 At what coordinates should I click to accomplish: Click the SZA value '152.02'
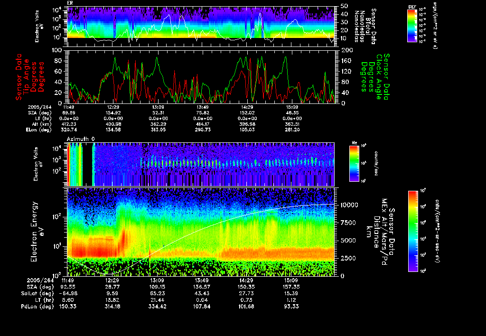pos(247,113)
